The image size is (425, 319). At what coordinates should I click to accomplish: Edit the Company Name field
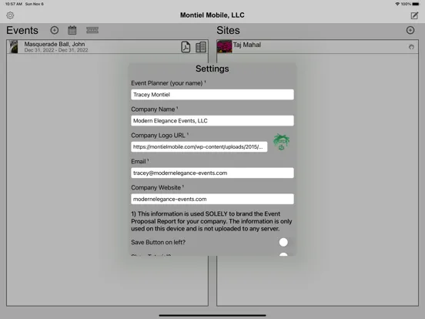(x=212, y=121)
